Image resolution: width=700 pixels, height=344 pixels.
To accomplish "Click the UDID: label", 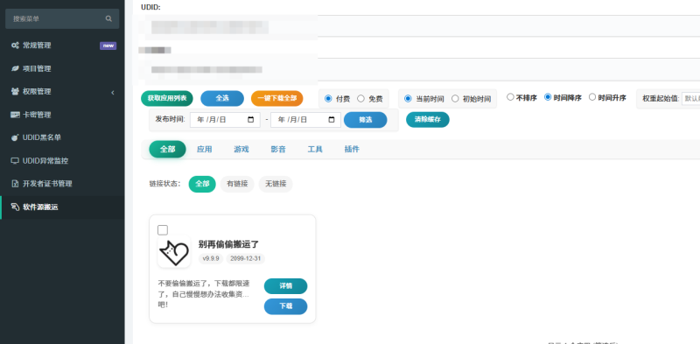I will 150,7.
